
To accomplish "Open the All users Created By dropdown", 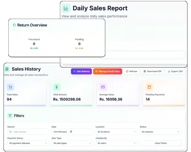I will tap(117, 143).
